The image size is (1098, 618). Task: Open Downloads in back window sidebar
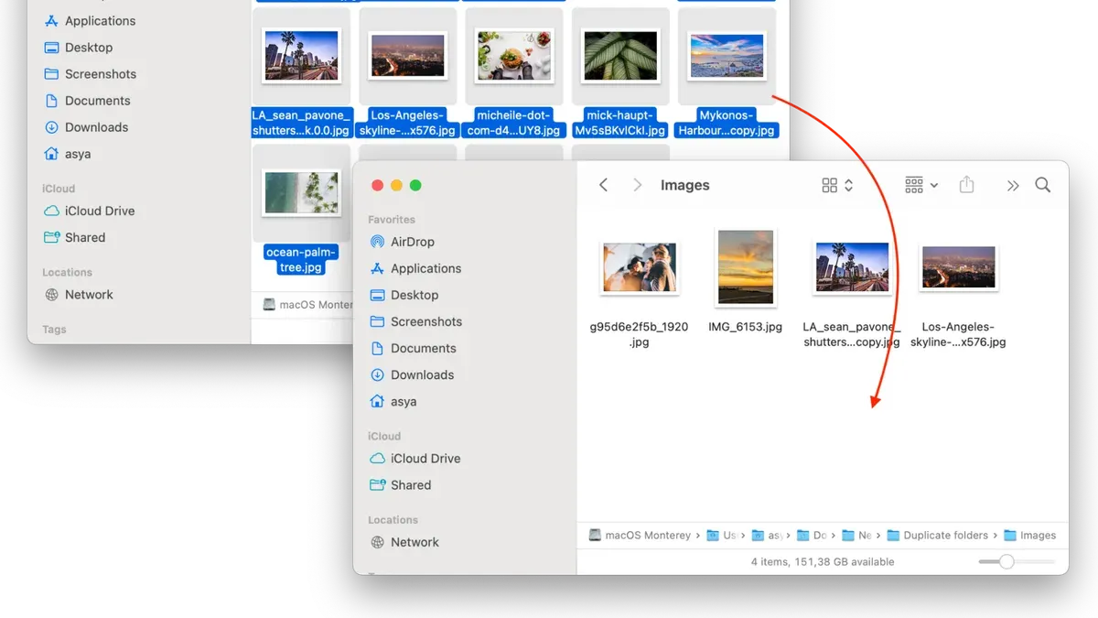pyautogui.click(x=86, y=126)
